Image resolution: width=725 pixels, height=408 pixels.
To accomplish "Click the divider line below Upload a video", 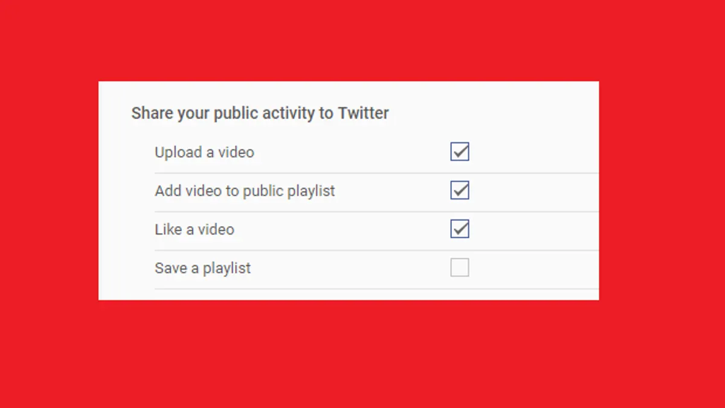I will coord(376,173).
